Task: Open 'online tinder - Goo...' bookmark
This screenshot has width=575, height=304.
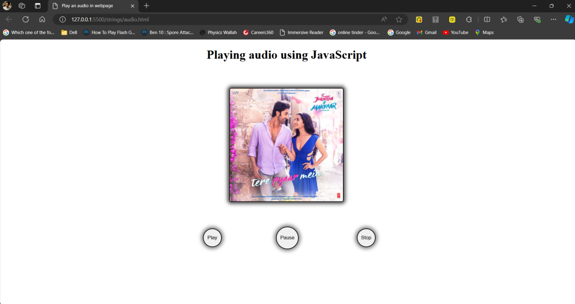Action: pos(355,32)
